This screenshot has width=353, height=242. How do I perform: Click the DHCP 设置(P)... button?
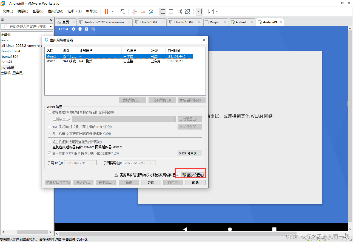[190, 153]
